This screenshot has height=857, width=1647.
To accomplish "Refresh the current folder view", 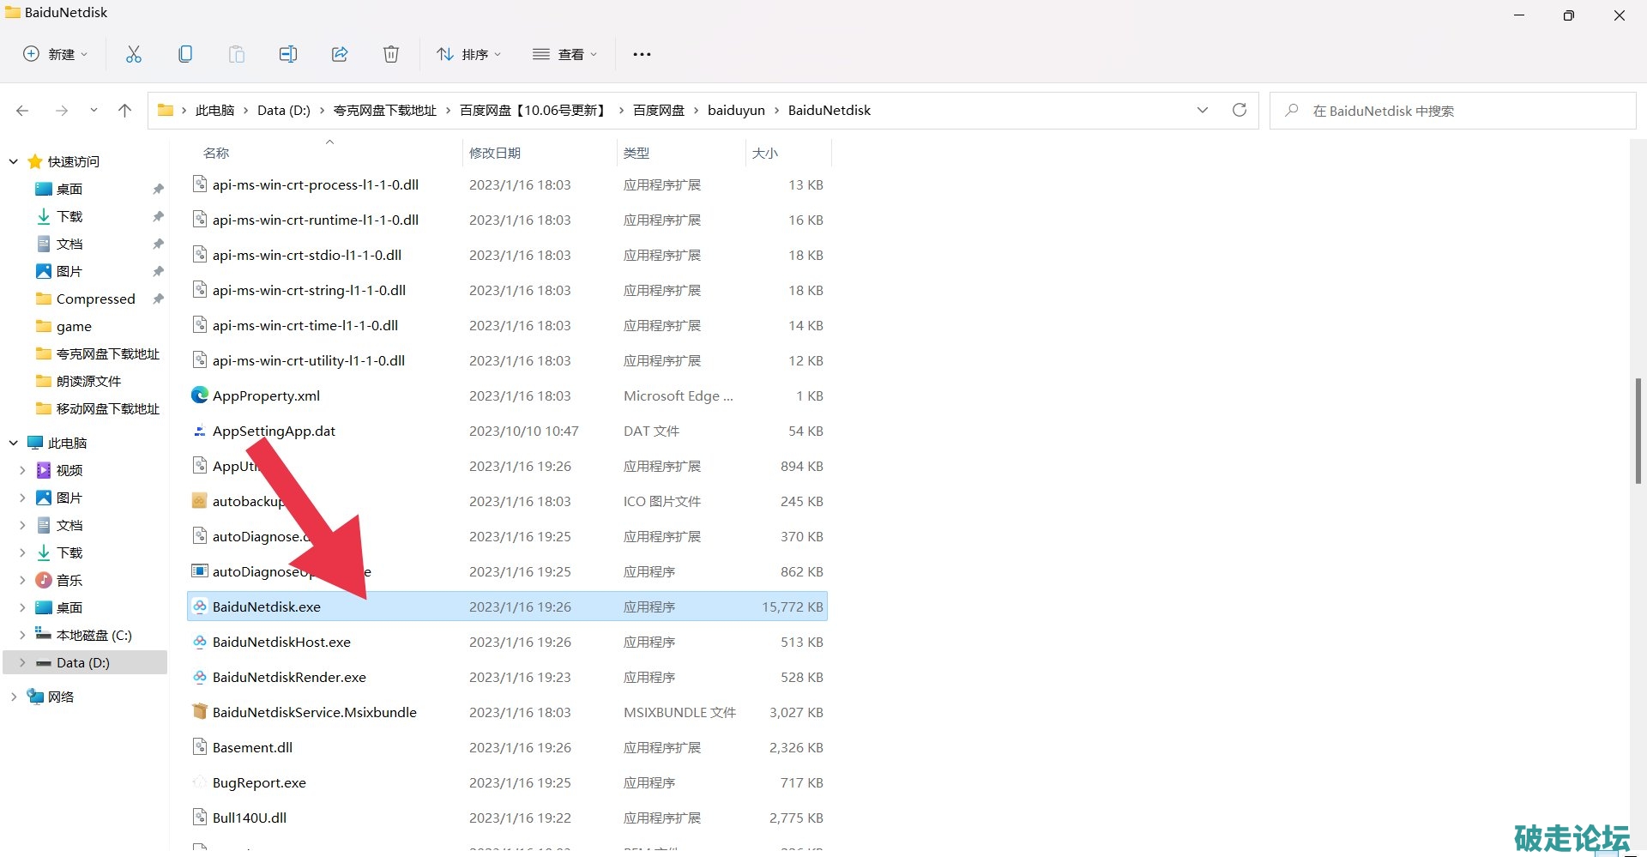I will click(x=1239, y=110).
